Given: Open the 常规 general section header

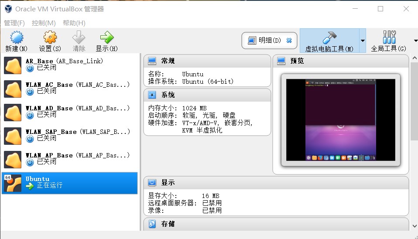Looking at the screenshot, I should (x=207, y=61).
